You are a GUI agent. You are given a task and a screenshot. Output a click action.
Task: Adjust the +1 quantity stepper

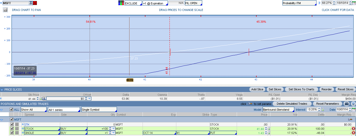pyautogui.click(x=110, y=133)
